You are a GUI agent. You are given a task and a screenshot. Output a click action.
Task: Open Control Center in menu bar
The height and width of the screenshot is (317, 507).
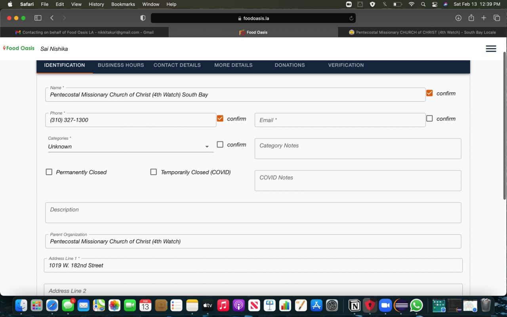(435, 4)
